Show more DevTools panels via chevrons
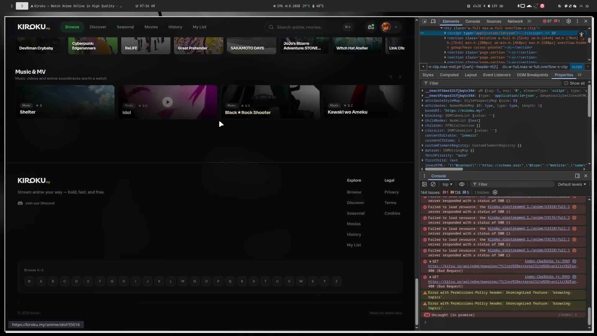The width and height of the screenshot is (597, 336). 529,21
